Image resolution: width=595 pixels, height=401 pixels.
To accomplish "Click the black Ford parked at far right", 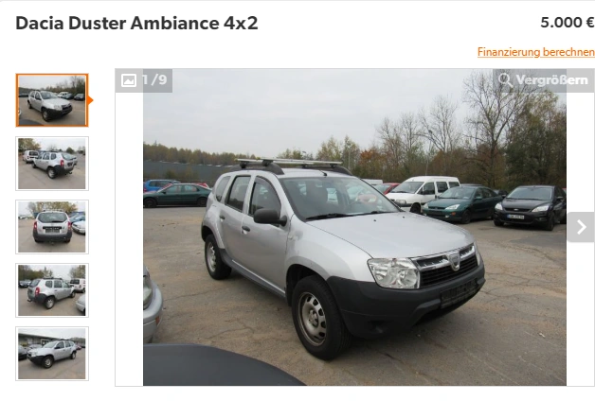I will click(531, 207).
